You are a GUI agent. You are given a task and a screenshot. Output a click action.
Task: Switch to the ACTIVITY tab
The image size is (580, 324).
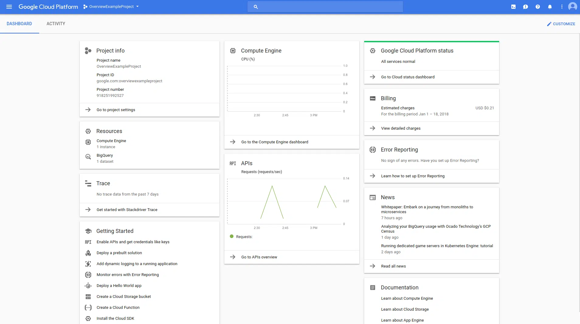pyautogui.click(x=56, y=24)
